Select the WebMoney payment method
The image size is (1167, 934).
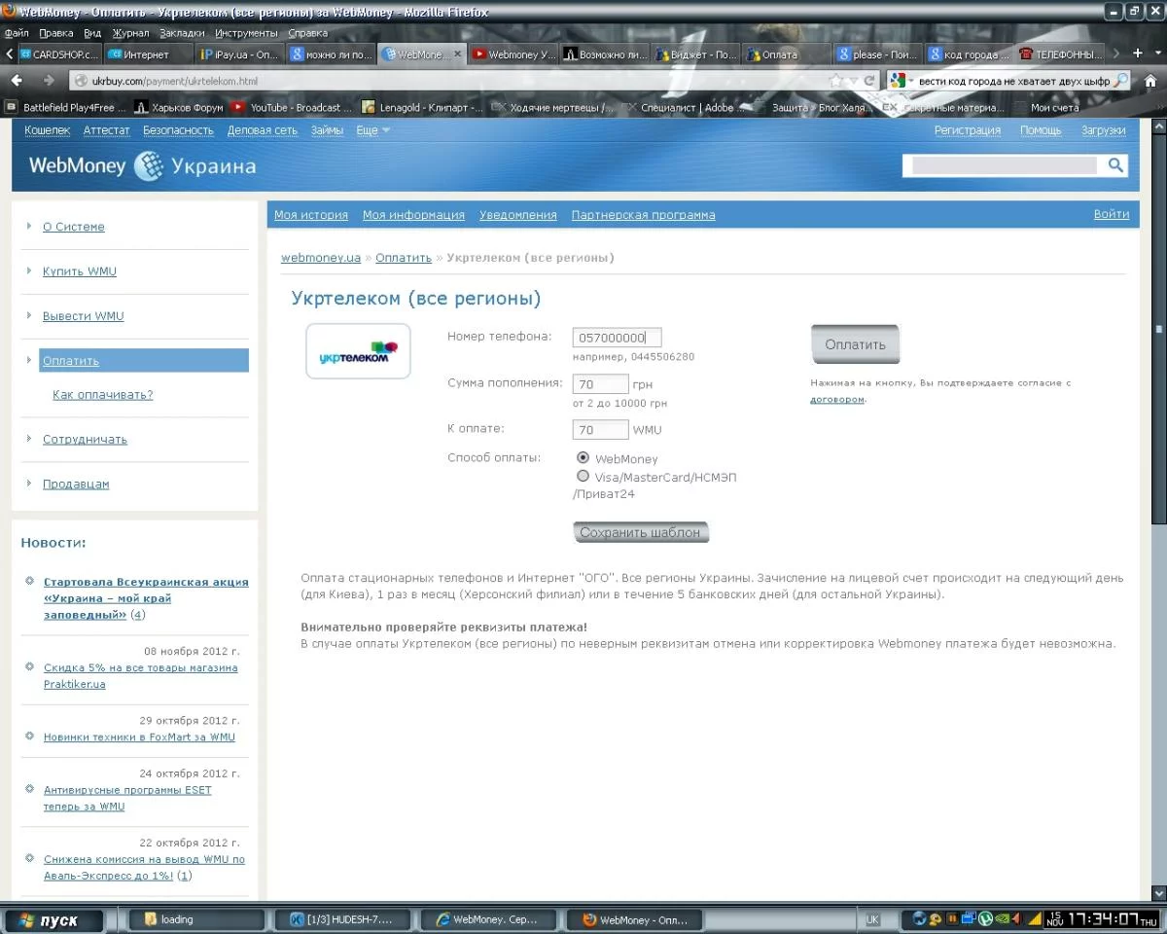pos(583,457)
